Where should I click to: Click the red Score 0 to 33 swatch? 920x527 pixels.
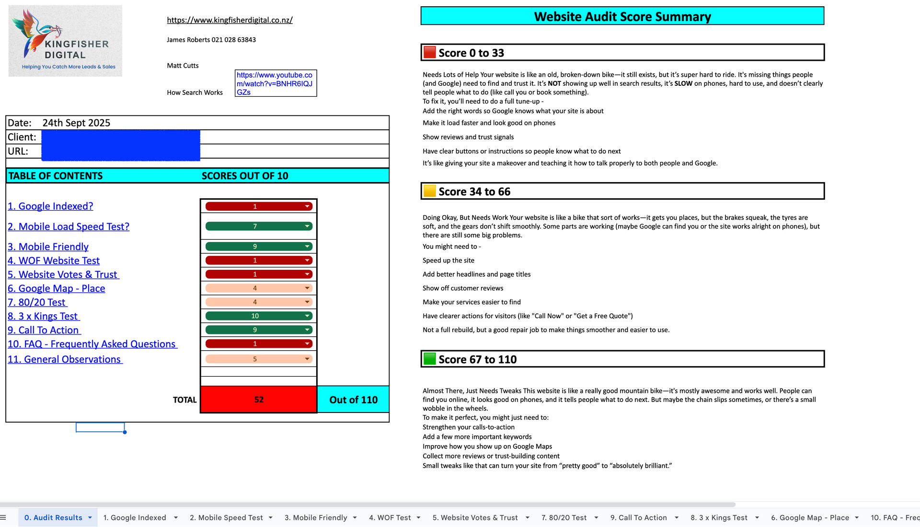tap(430, 53)
